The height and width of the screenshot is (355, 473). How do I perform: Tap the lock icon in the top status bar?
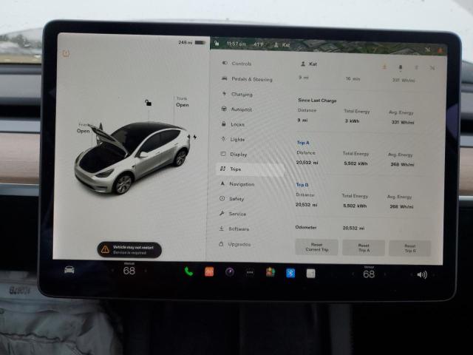tap(217, 44)
